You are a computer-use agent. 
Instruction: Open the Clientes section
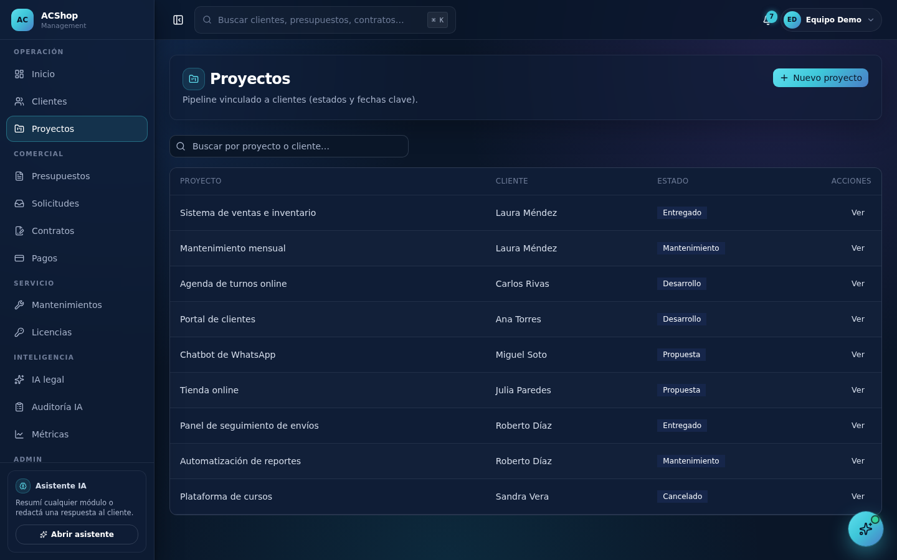pyautogui.click(x=77, y=101)
